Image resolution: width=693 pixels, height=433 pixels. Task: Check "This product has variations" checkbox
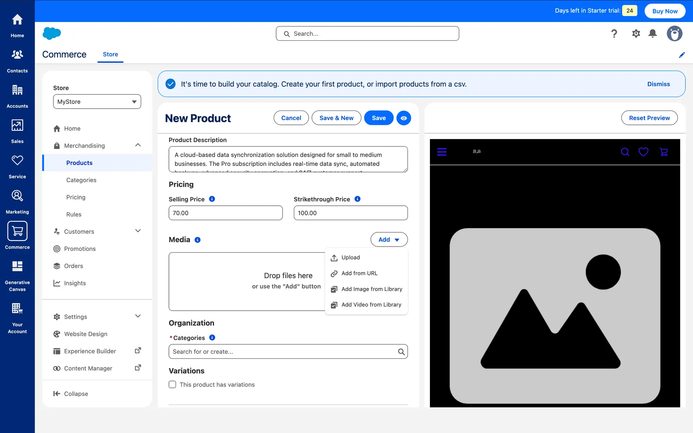[x=173, y=385]
